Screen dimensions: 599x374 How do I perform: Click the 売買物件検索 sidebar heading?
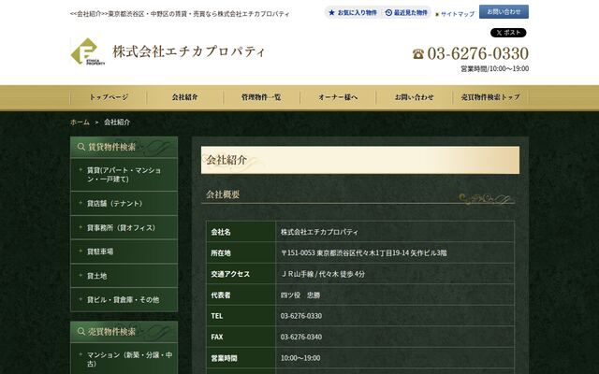click(x=124, y=331)
